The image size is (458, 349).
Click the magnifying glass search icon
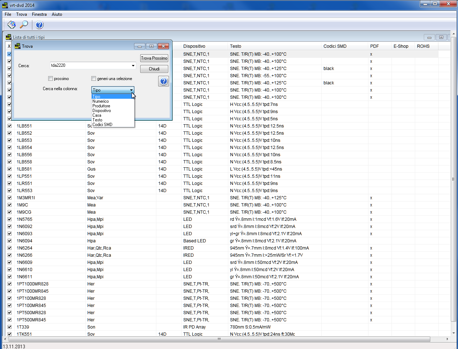coord(24,25)
